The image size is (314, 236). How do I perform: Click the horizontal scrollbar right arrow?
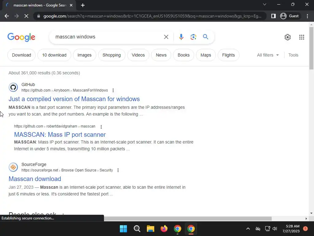[306, 218]
